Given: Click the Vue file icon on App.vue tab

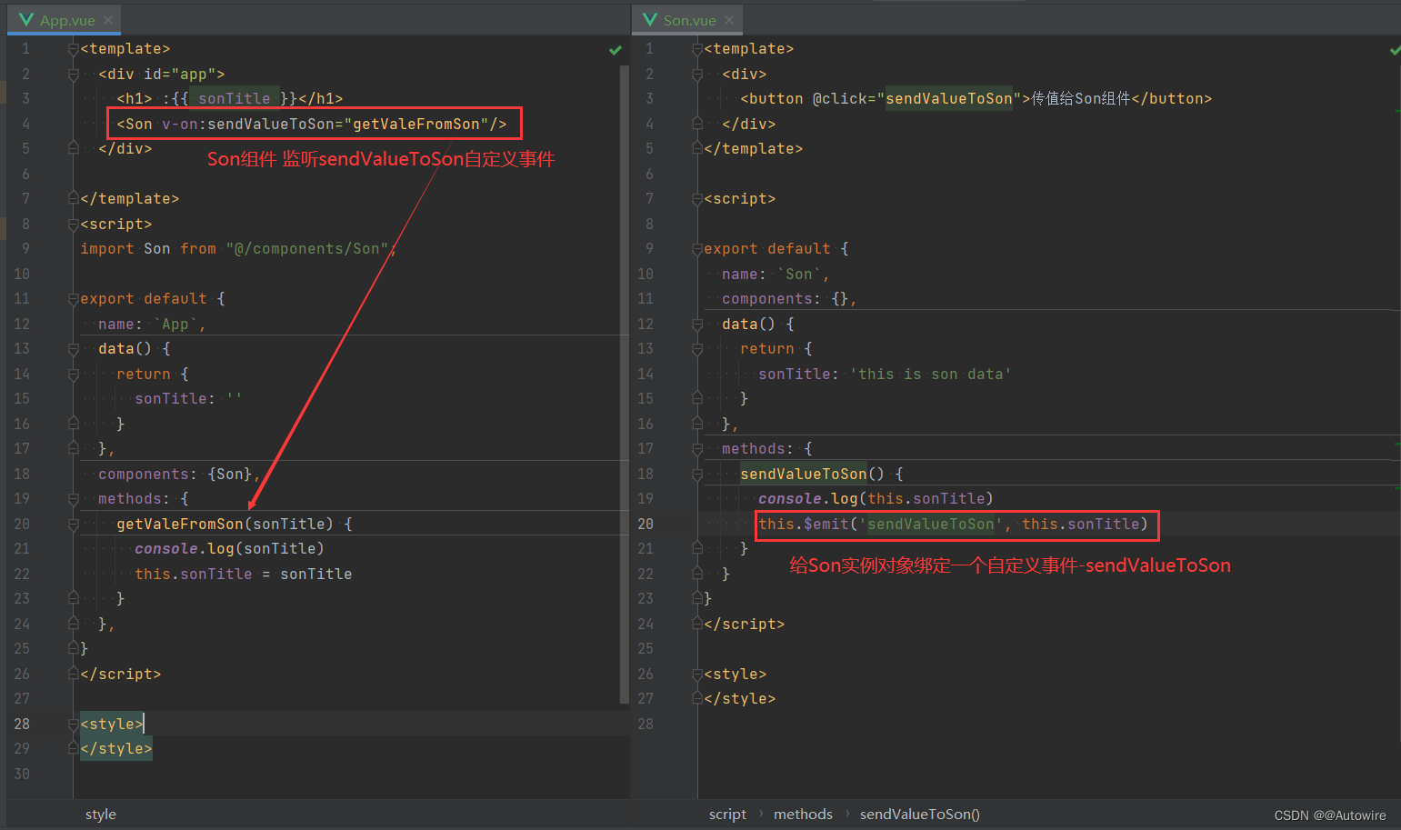Looking at the screenshot, I should tap(26, 20).
